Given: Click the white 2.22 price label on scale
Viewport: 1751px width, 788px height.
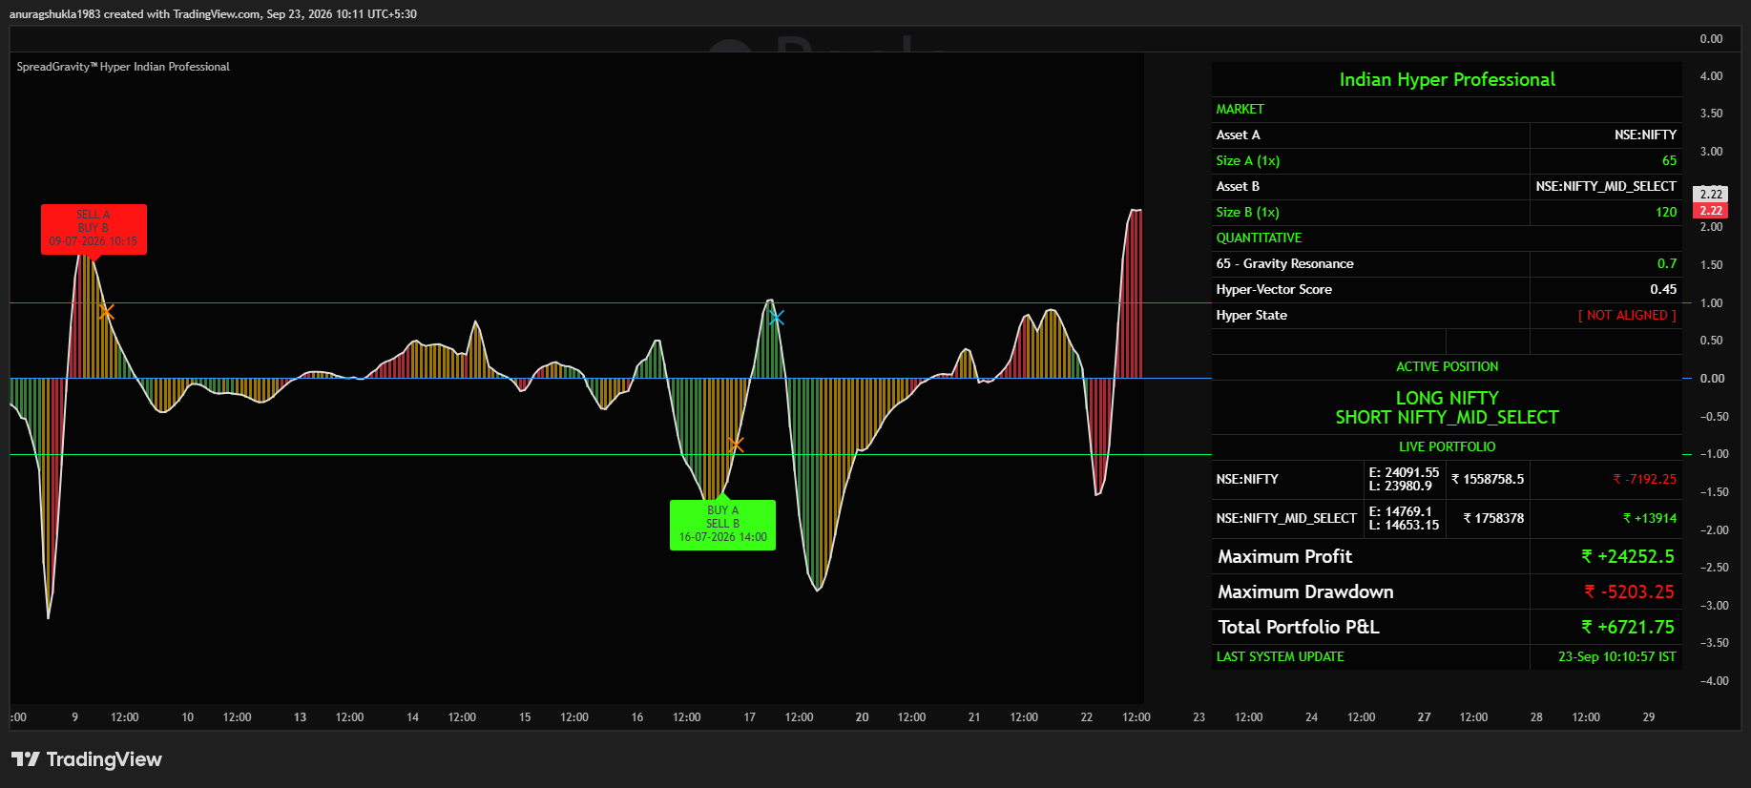Looking at the screenshot, I should coord(1711,195).
